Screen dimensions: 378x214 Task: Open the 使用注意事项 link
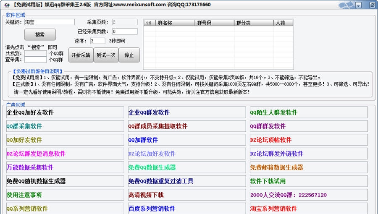(65, 195)
